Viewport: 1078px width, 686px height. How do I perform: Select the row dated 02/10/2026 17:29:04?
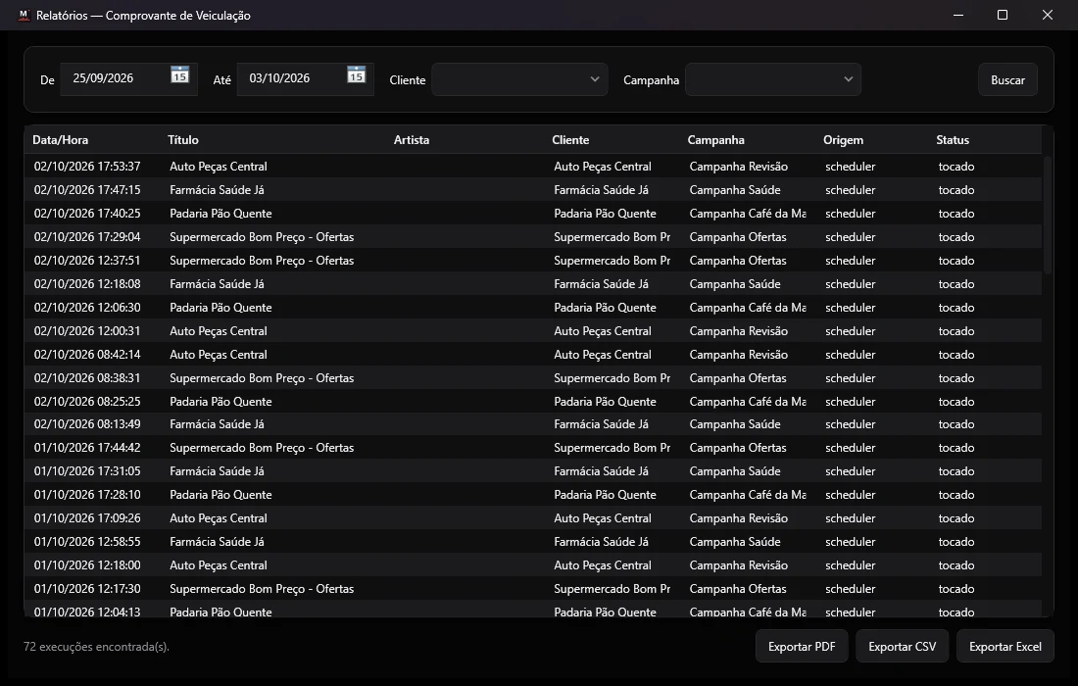[x=533, y=236]
